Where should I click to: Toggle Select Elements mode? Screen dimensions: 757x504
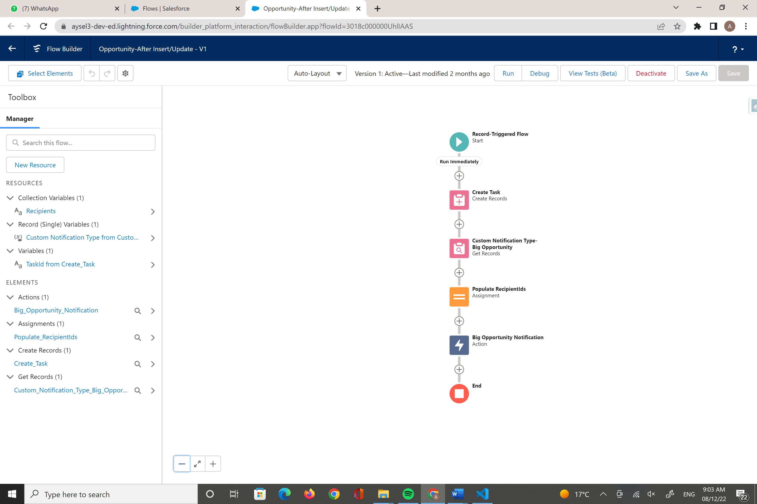coord(45,73)
